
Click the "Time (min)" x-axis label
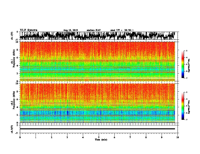(x=101, y=140)
